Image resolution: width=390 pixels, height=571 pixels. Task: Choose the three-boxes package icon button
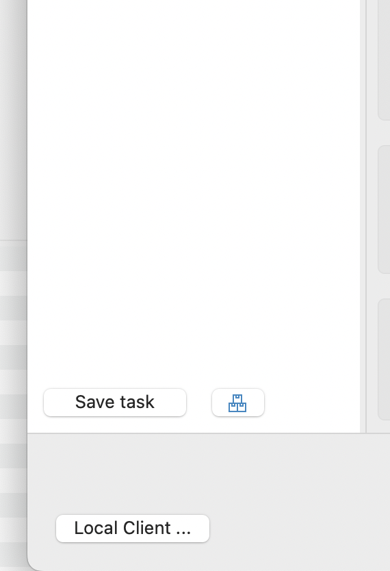(238, 403)
